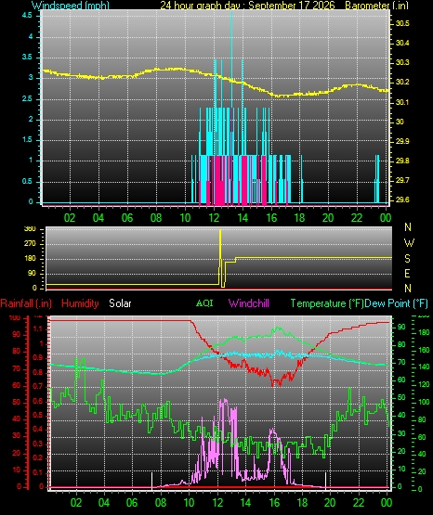The height and width of the screenshot is (515, 433).
Task: Click the W compass label on direction chart
Action: point(409,243)
